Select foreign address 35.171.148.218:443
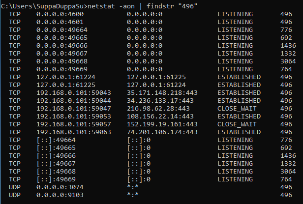 (162, 93)
